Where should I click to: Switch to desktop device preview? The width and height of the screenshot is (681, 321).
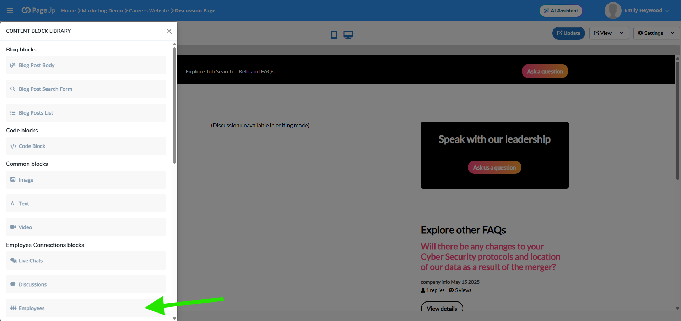pos(348,34)
